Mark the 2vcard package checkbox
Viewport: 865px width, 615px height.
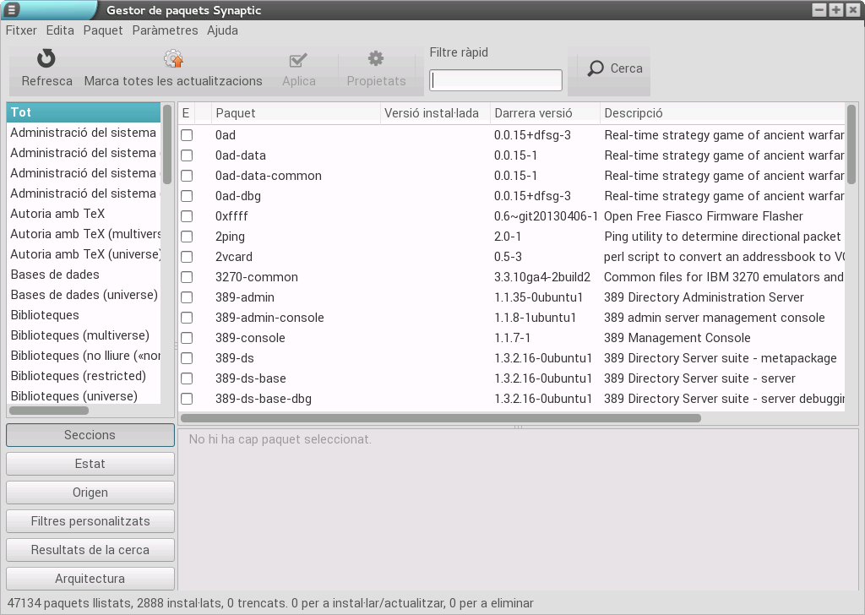pos(187,257)
